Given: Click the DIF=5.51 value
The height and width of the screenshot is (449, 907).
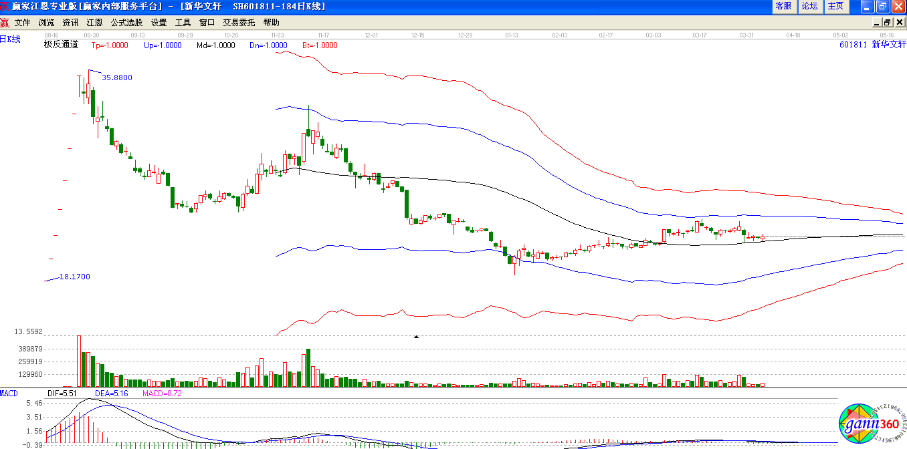Looking at the screenshot, I should tap(62, 394).
